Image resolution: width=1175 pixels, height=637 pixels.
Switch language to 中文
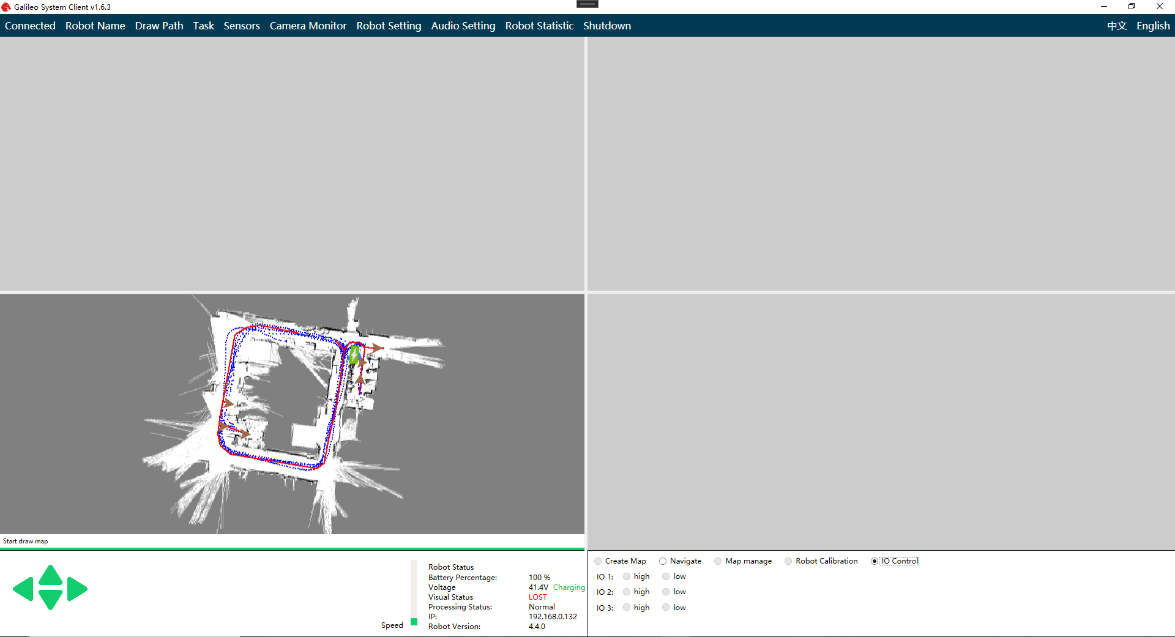coord(1116,26)
